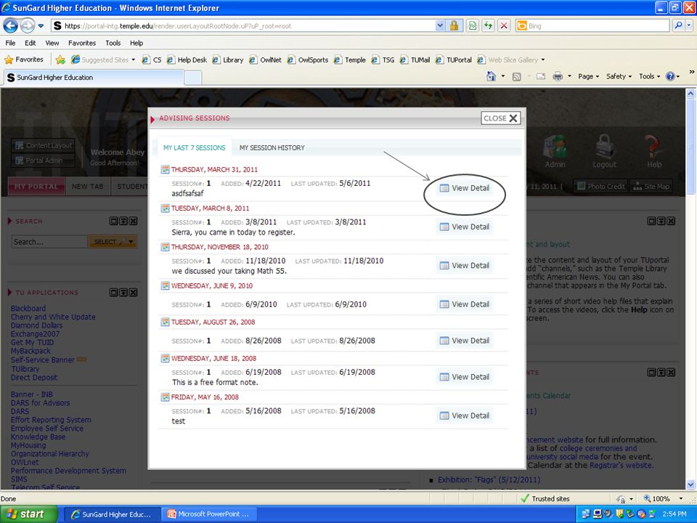Switch to Microsoft PowerPoint taskbar item

click(208, 514)
